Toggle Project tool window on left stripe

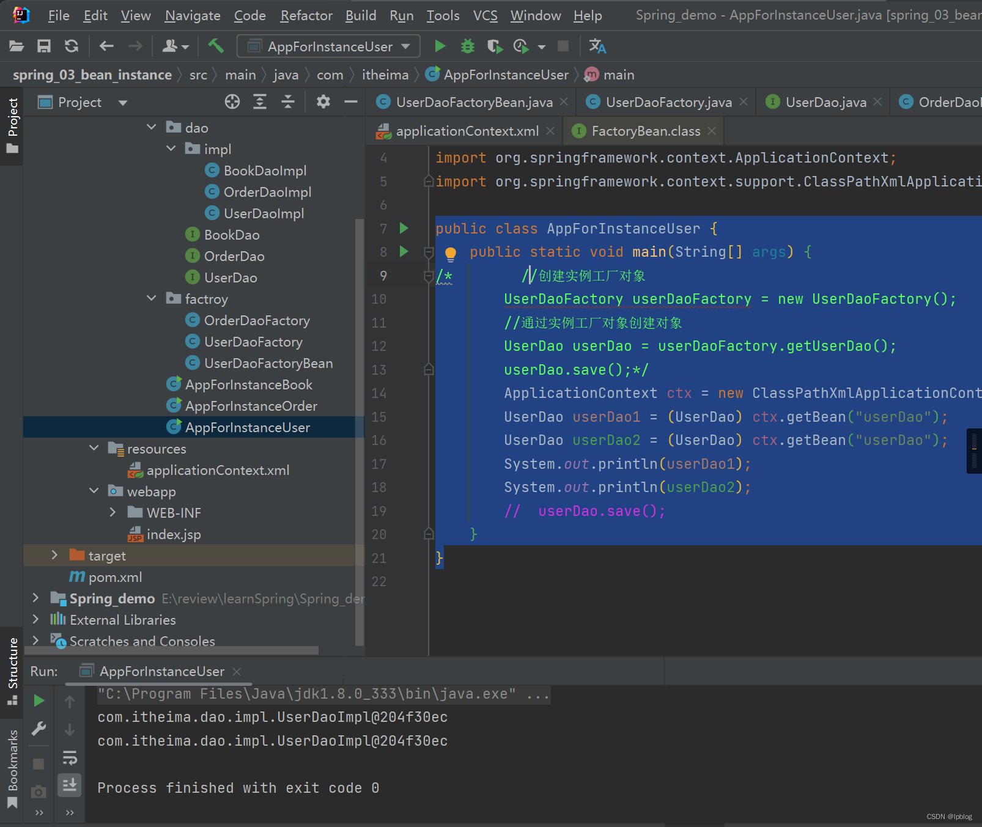[x=12, y=125]
